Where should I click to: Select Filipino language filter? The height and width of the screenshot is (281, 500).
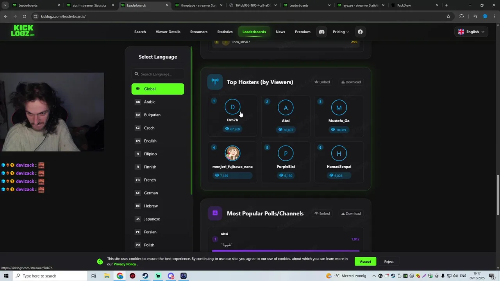(x=158, y=154)
